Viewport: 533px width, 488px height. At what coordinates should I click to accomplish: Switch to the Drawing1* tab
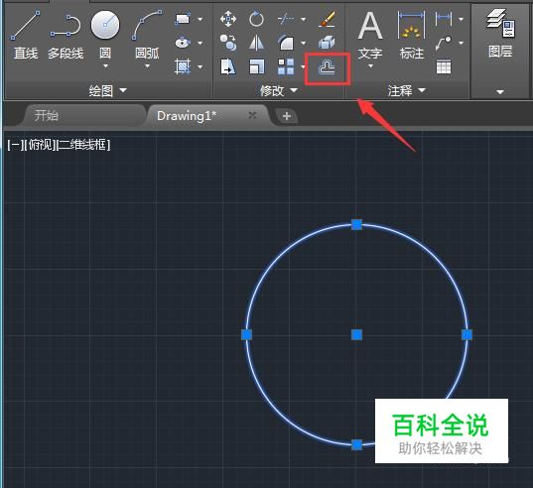coord(187,116)
